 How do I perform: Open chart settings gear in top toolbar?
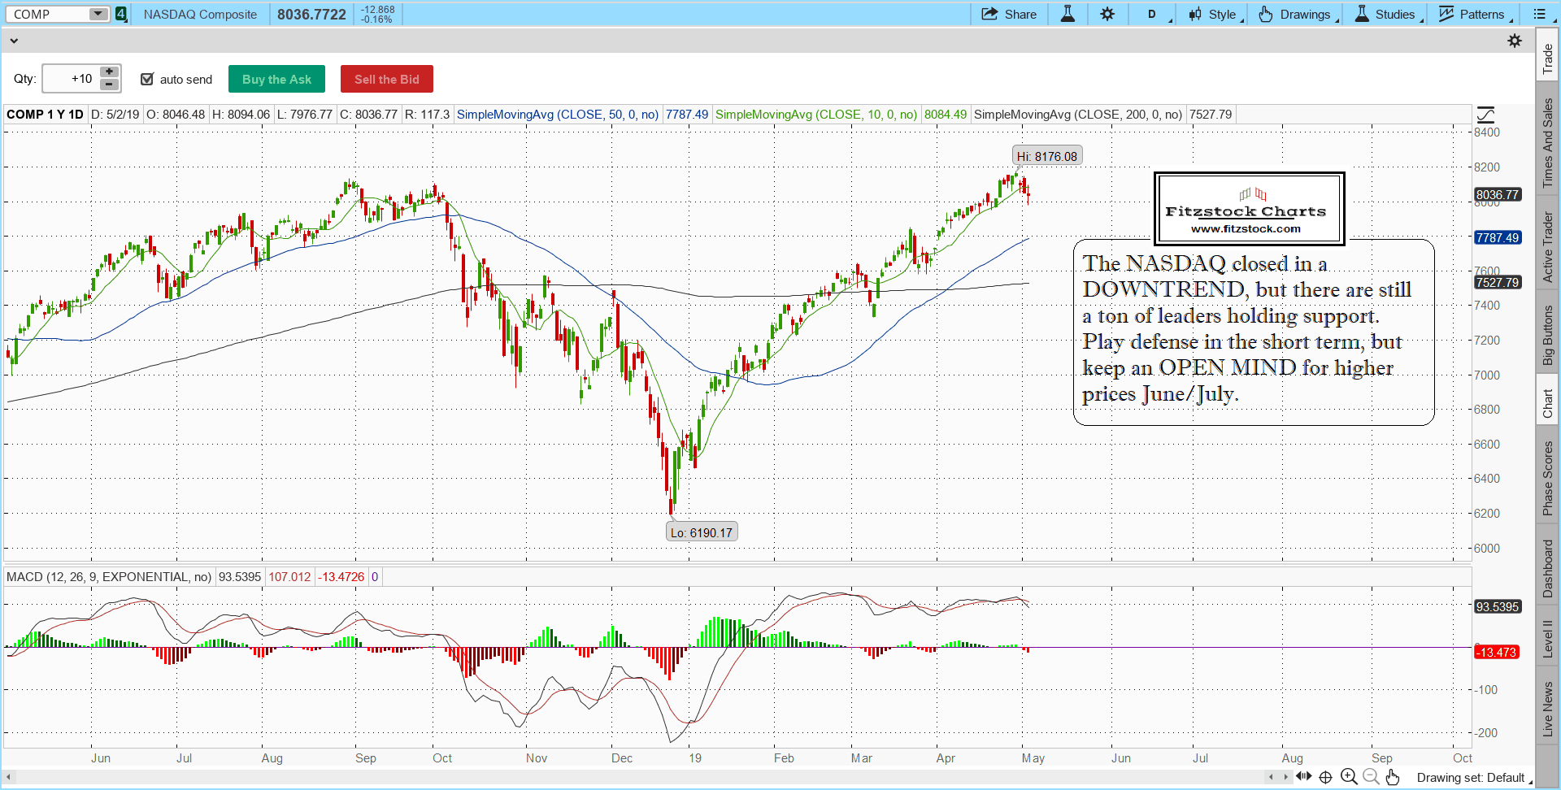point(1107,15)
